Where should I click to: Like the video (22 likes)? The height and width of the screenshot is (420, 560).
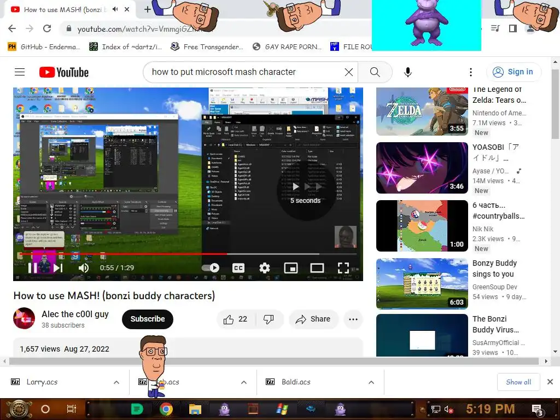tap(235, 319)
